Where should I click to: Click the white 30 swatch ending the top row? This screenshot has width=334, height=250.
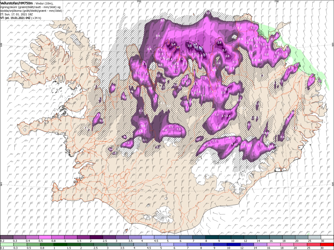(x=327, y=237)
